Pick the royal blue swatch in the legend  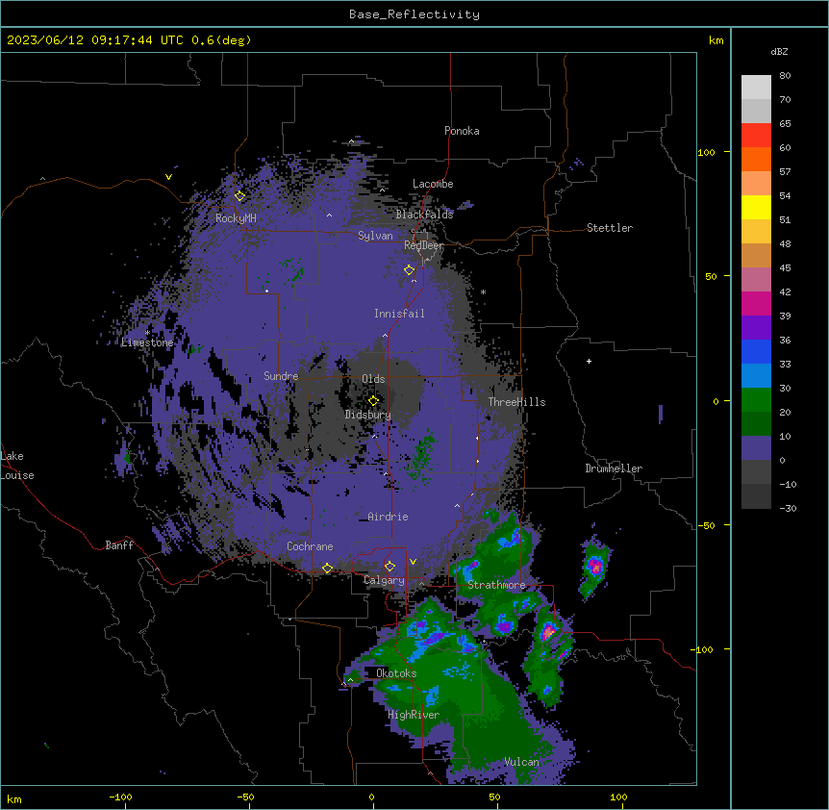(756, 351)
